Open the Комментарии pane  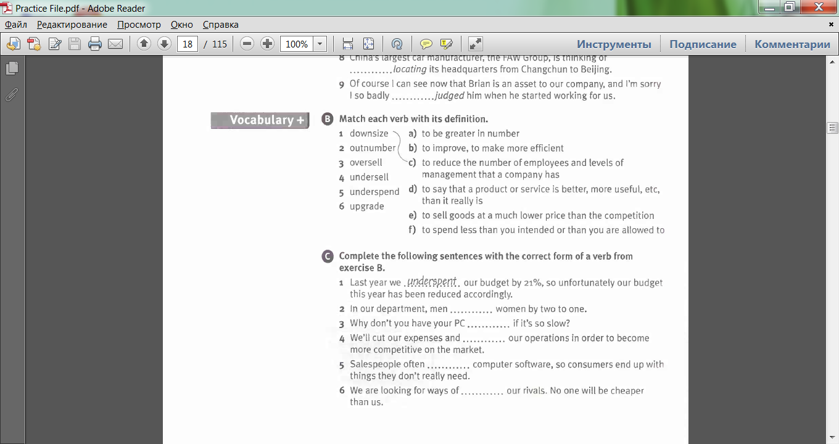point(792,44)
